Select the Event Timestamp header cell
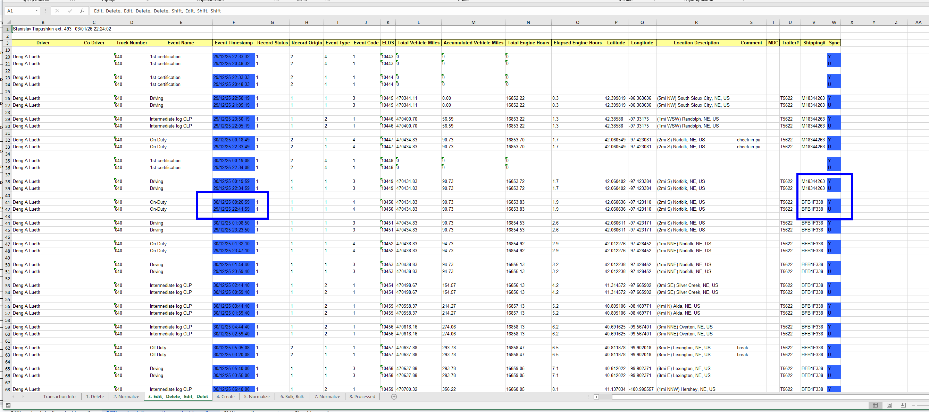 (x=234, y=43)
